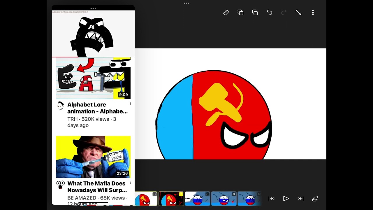Open the vertical three-dot project menu

coord(313,13)
